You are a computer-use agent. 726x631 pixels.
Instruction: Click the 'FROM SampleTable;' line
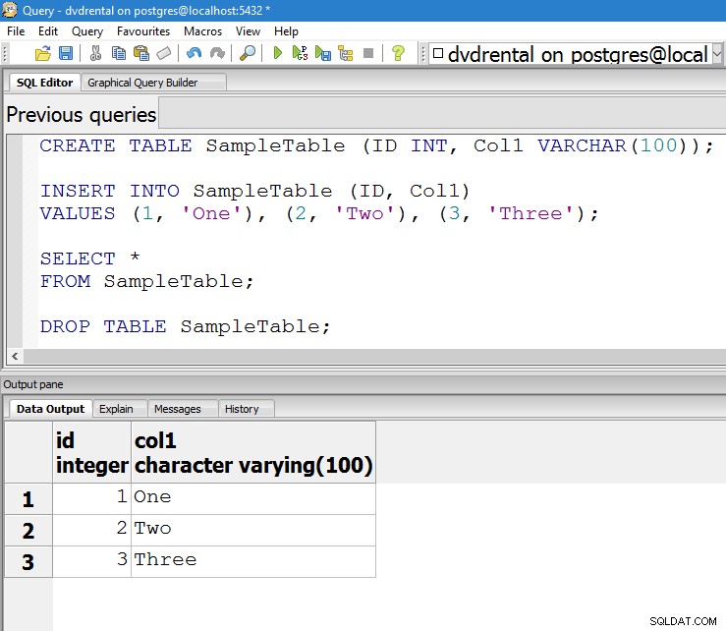pyautogui.click(x=146, y=282)
